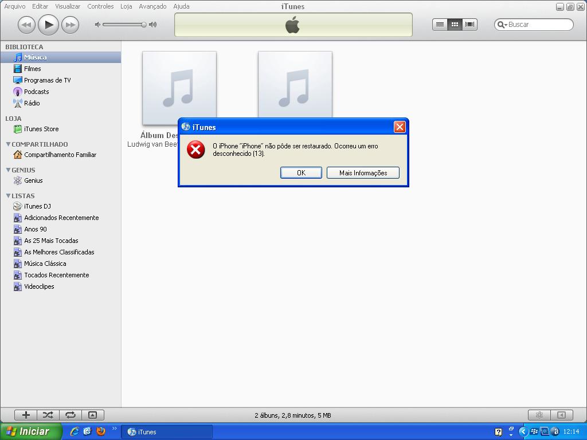Open the Windows Iniciar start menu

pyautogui.click(x=31, y=431)
